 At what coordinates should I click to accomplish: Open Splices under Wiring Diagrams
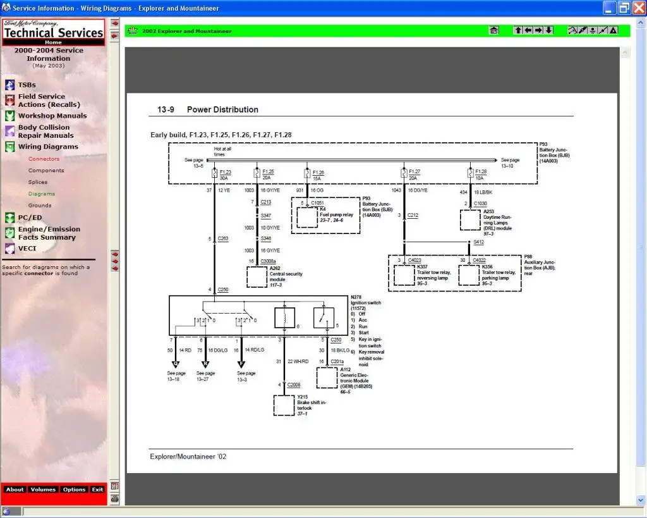pos(37,182)
